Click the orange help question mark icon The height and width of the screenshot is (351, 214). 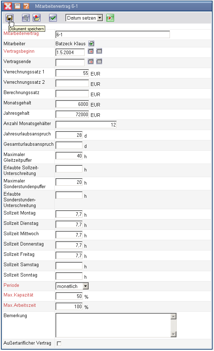[x=26, y=6]
